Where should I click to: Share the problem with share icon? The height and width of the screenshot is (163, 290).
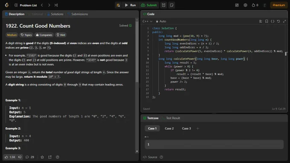[50, 157]
